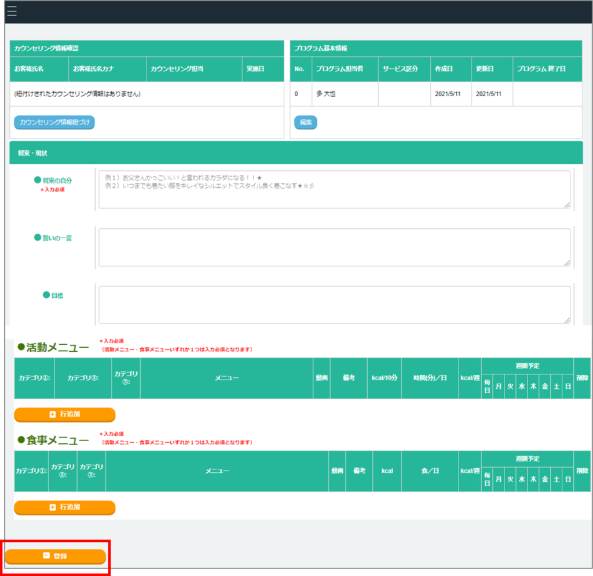Click the 将来・現状 section header bar

296,153
